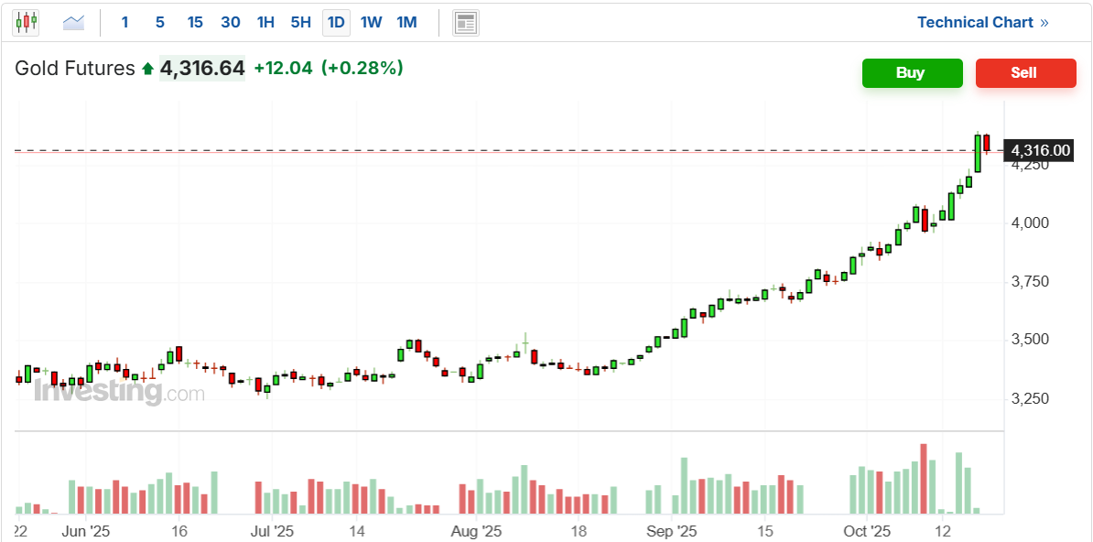Switch the chart to 1M monthly
This screenshot has height=542, width=1093.
point(406,22)
